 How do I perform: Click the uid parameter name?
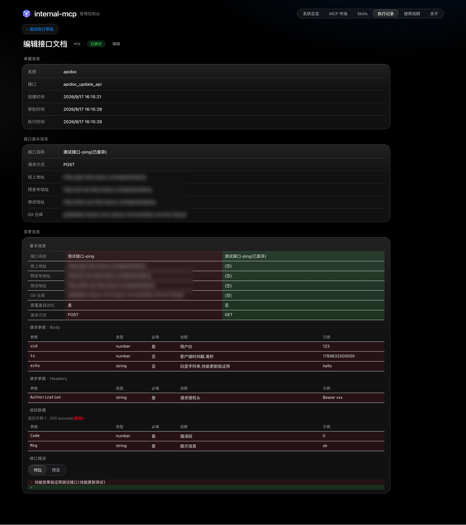34,346
